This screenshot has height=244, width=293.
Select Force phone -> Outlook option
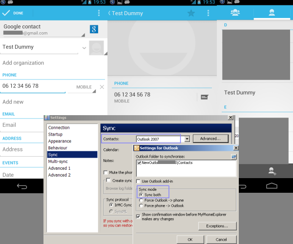(x=141, y=206)
